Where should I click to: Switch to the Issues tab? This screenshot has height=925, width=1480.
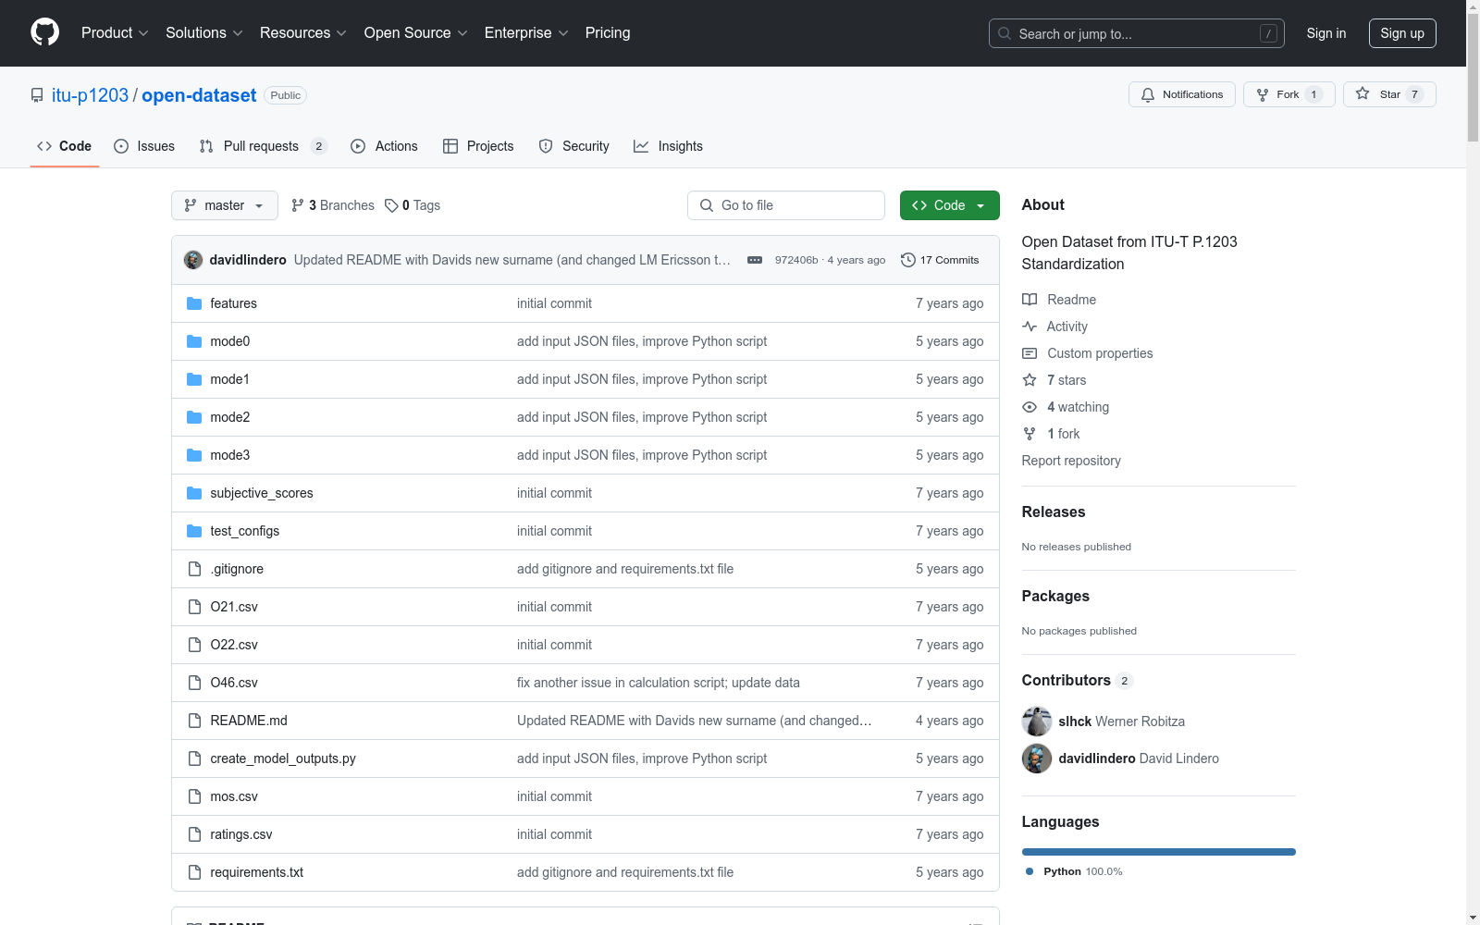point(144,146)
